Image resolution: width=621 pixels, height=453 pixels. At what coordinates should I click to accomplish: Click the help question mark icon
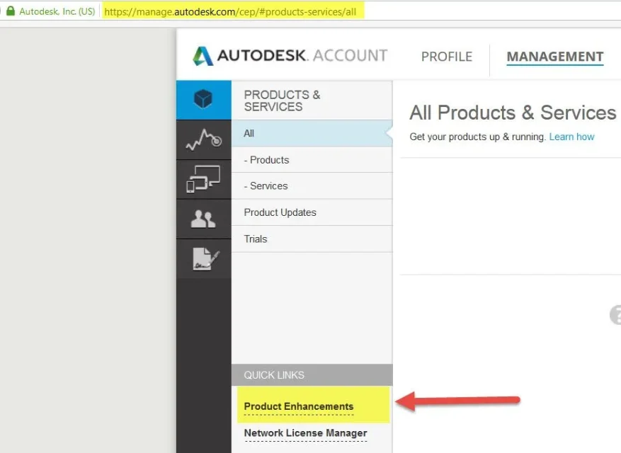[x=615, y=315]
